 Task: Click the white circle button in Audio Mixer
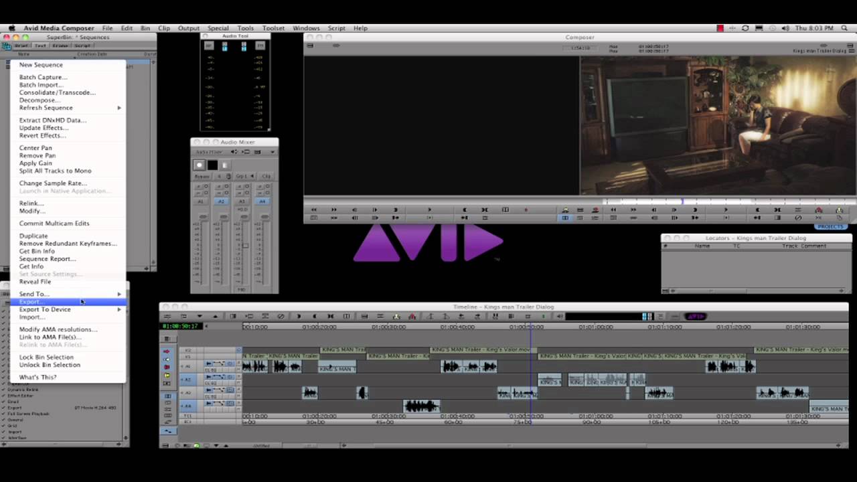click(x=200, y=165)
